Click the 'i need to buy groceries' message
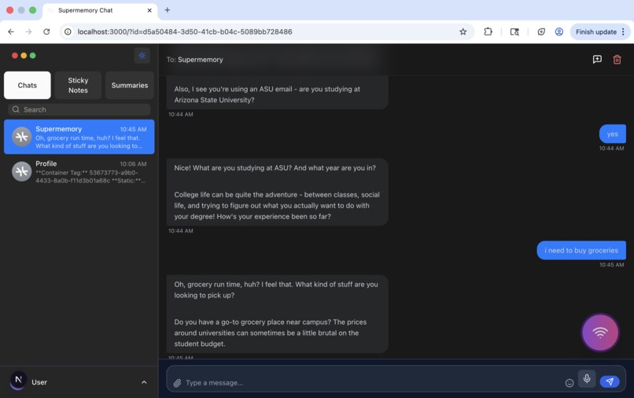This screenshot has height=398, width=634. (581, 250)
